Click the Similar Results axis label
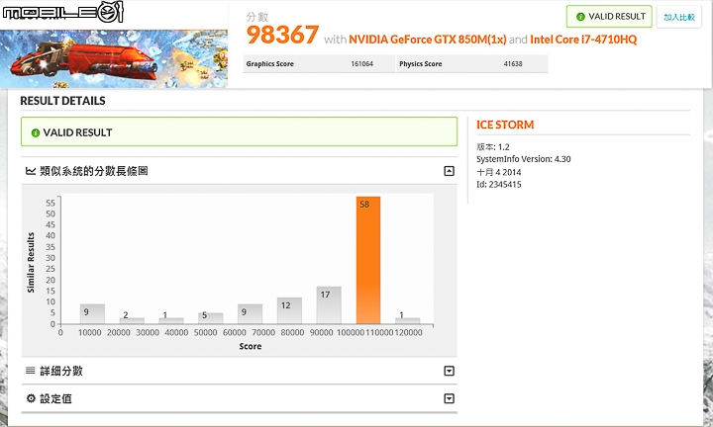 click(x=31, y=263)
